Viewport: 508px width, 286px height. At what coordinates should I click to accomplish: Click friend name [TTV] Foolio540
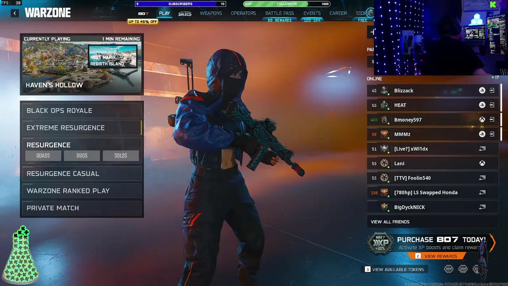click(x=412, y=178)
